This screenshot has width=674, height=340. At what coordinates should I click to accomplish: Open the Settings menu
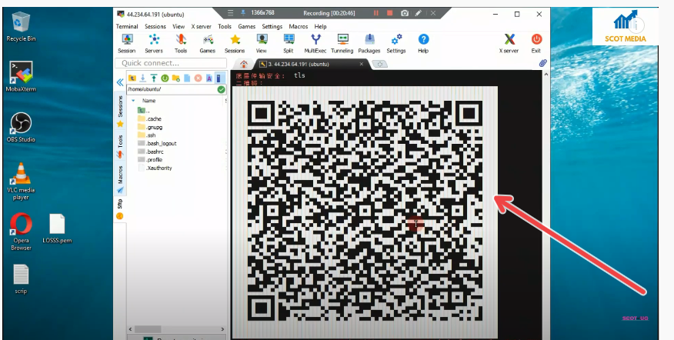coord(272,26)
